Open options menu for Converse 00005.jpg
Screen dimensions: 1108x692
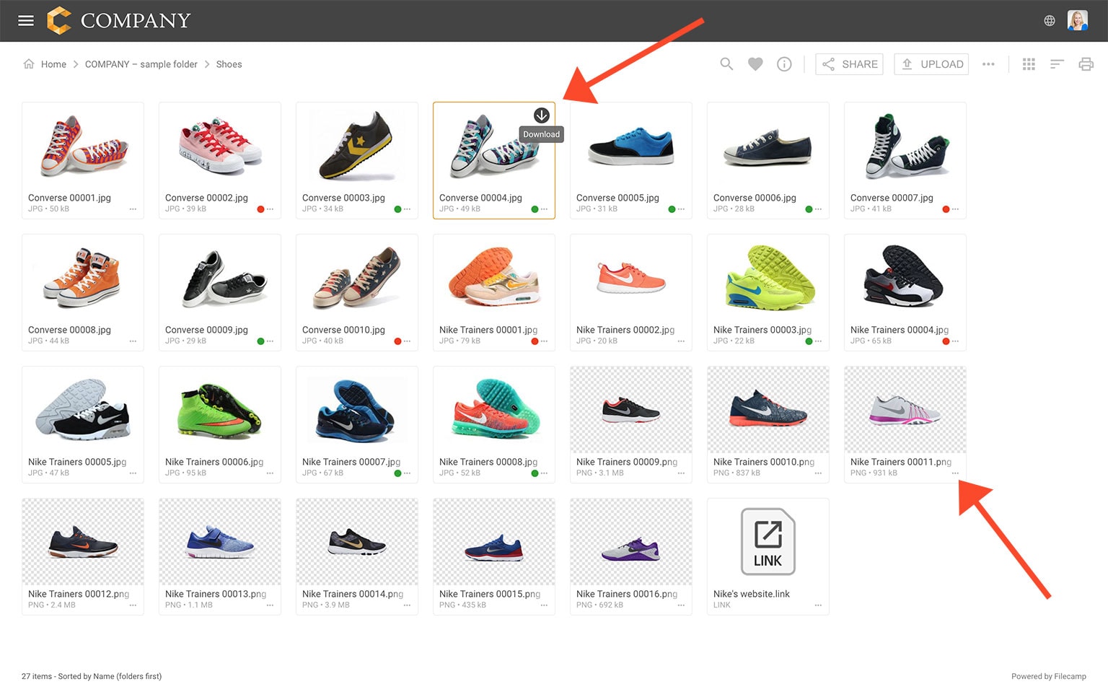click(681, 209)
